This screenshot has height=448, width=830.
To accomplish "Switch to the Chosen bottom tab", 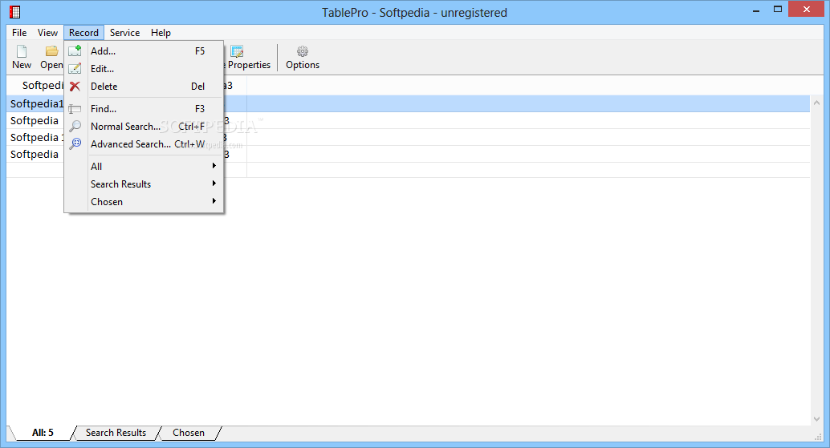I will pos(189,433).
